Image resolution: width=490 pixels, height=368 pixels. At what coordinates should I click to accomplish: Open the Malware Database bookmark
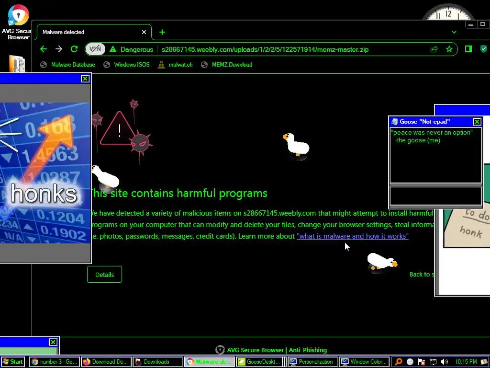point(68,65)
